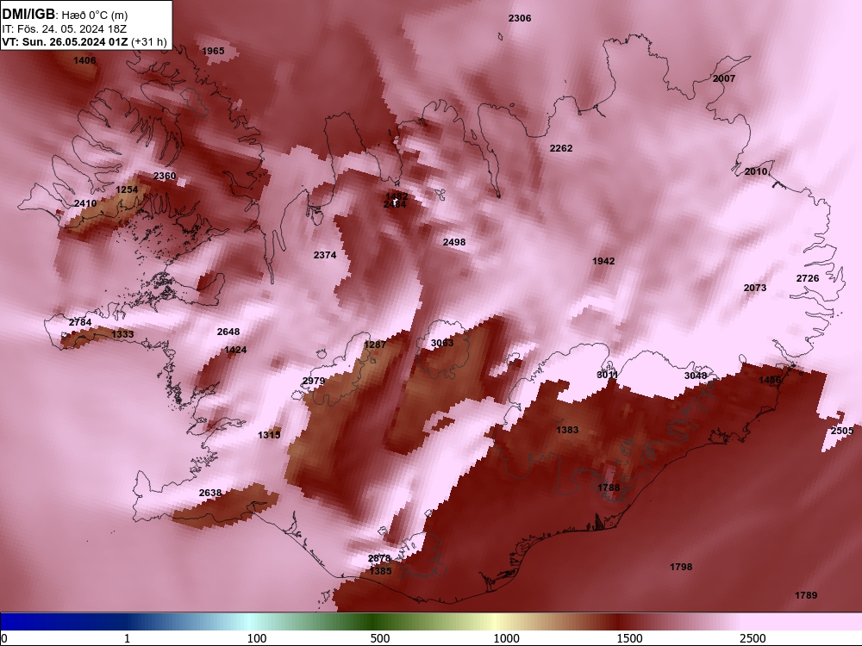
Task: Click the 1333 value label
Action: (122, 334)
